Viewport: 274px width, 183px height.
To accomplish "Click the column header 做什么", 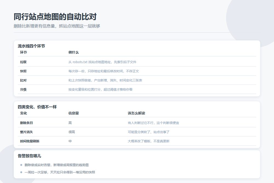I will [73, 52].
